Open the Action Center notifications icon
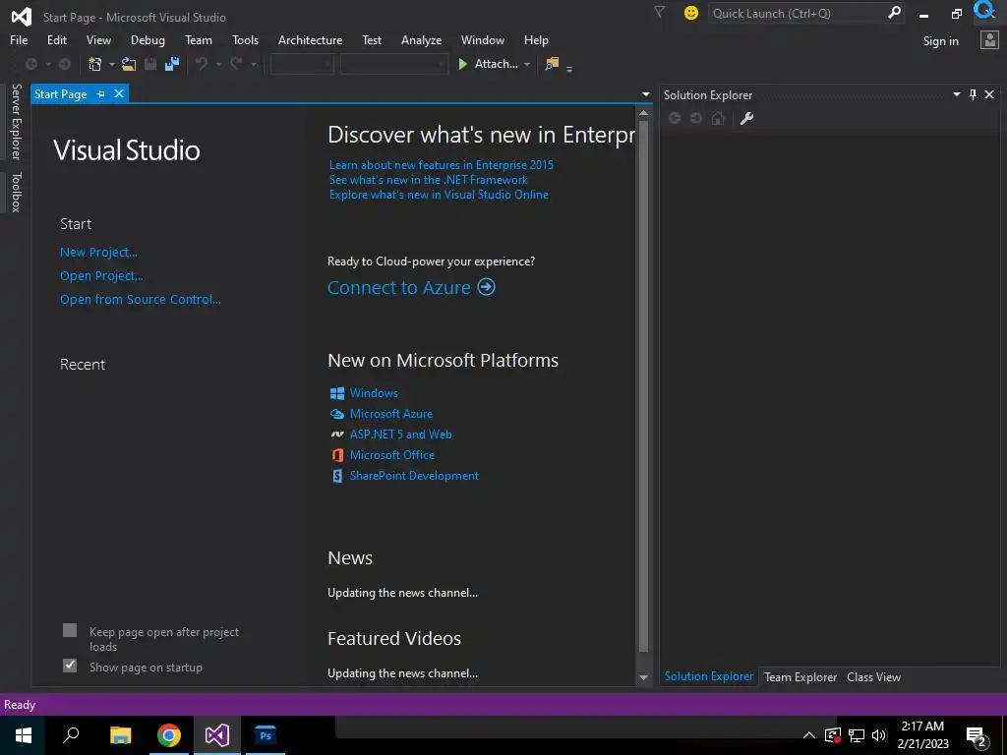 977,737
